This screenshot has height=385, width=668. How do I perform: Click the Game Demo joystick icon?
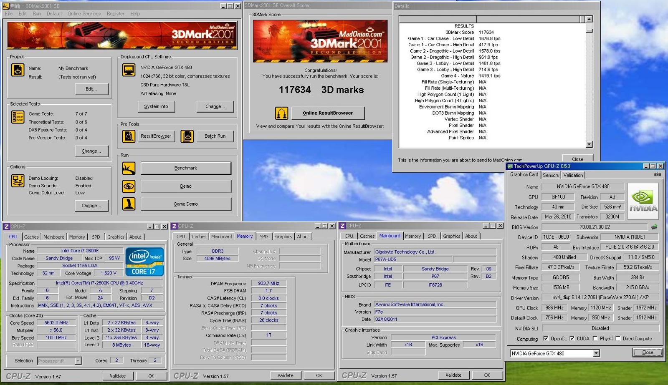click(x=129, y=204)
